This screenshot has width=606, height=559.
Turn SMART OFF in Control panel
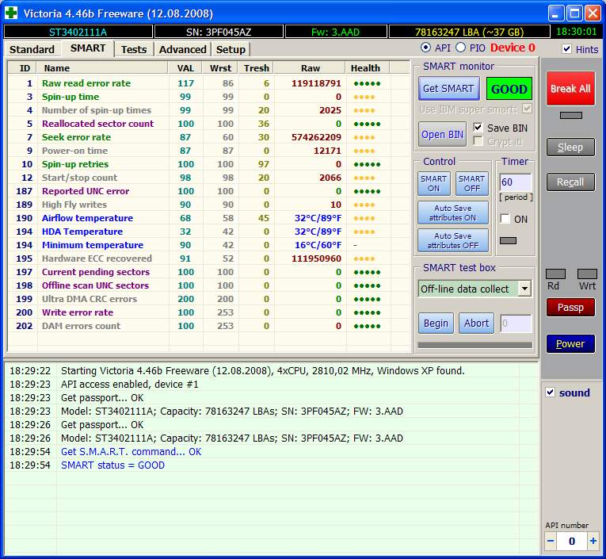point(471,184)
